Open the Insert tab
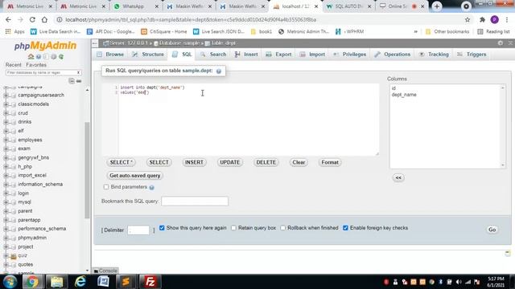 (x=246, y=55)
